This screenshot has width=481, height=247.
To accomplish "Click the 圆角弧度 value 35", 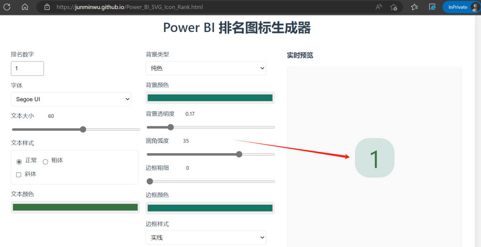I will [186, 141].
